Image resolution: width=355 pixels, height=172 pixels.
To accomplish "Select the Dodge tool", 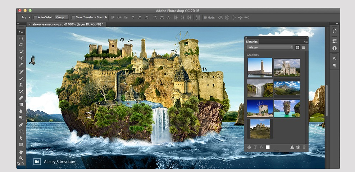I will coord(21,118).
